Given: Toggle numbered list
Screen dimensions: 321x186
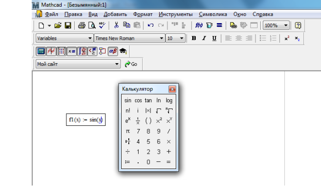Looking at the screenshot, I should (x=273, y=39).
